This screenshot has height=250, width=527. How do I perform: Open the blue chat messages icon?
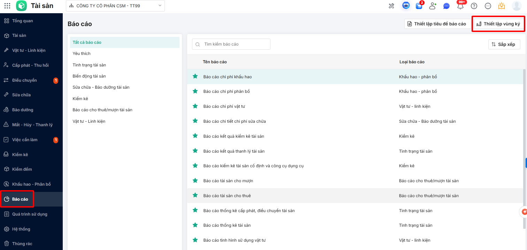pyautogui.click(x=446, y=6)
